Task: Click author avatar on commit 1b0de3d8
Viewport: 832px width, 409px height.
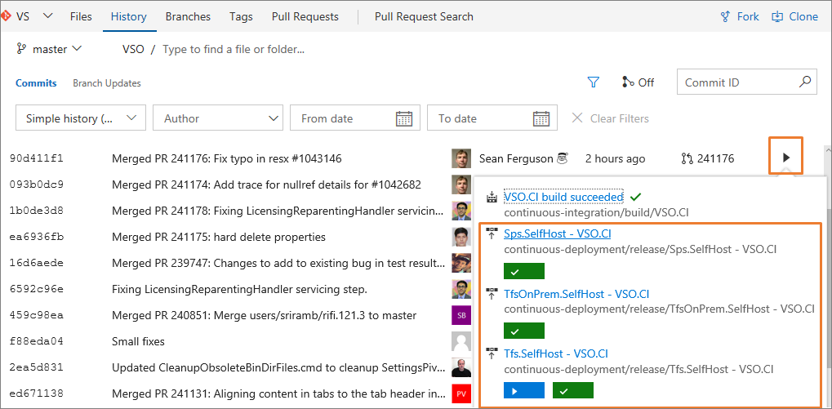Action: (461, 210)
